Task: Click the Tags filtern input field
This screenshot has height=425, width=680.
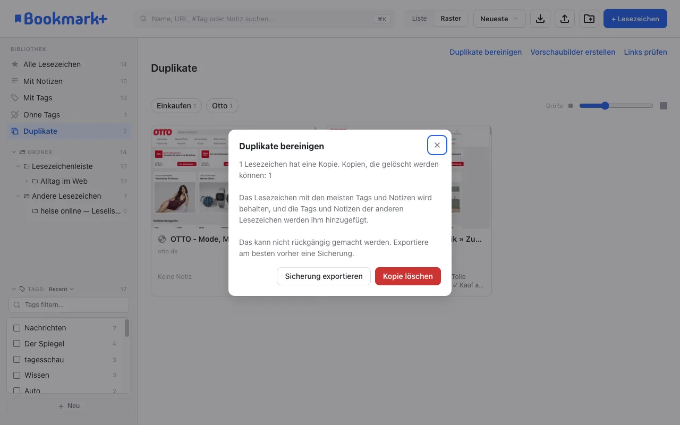Action: (x=69, y=305)
